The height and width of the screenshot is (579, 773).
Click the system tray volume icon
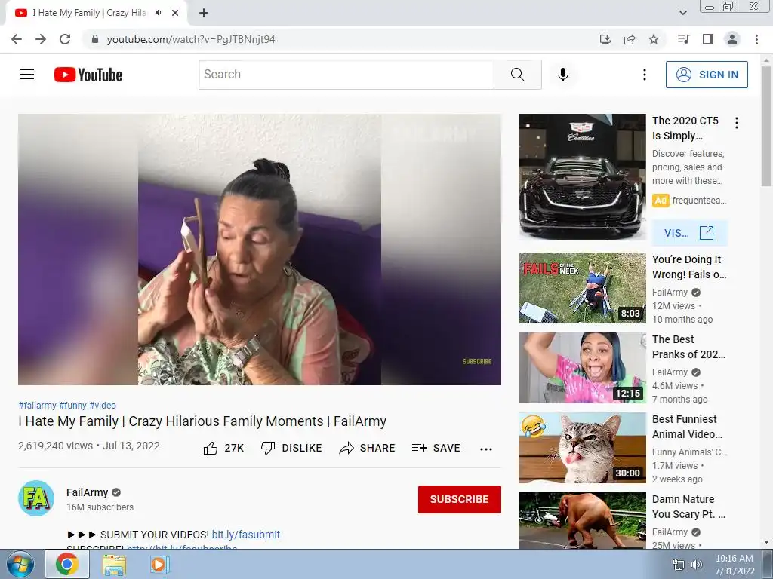pyautogui.click(x=697, y=565)
